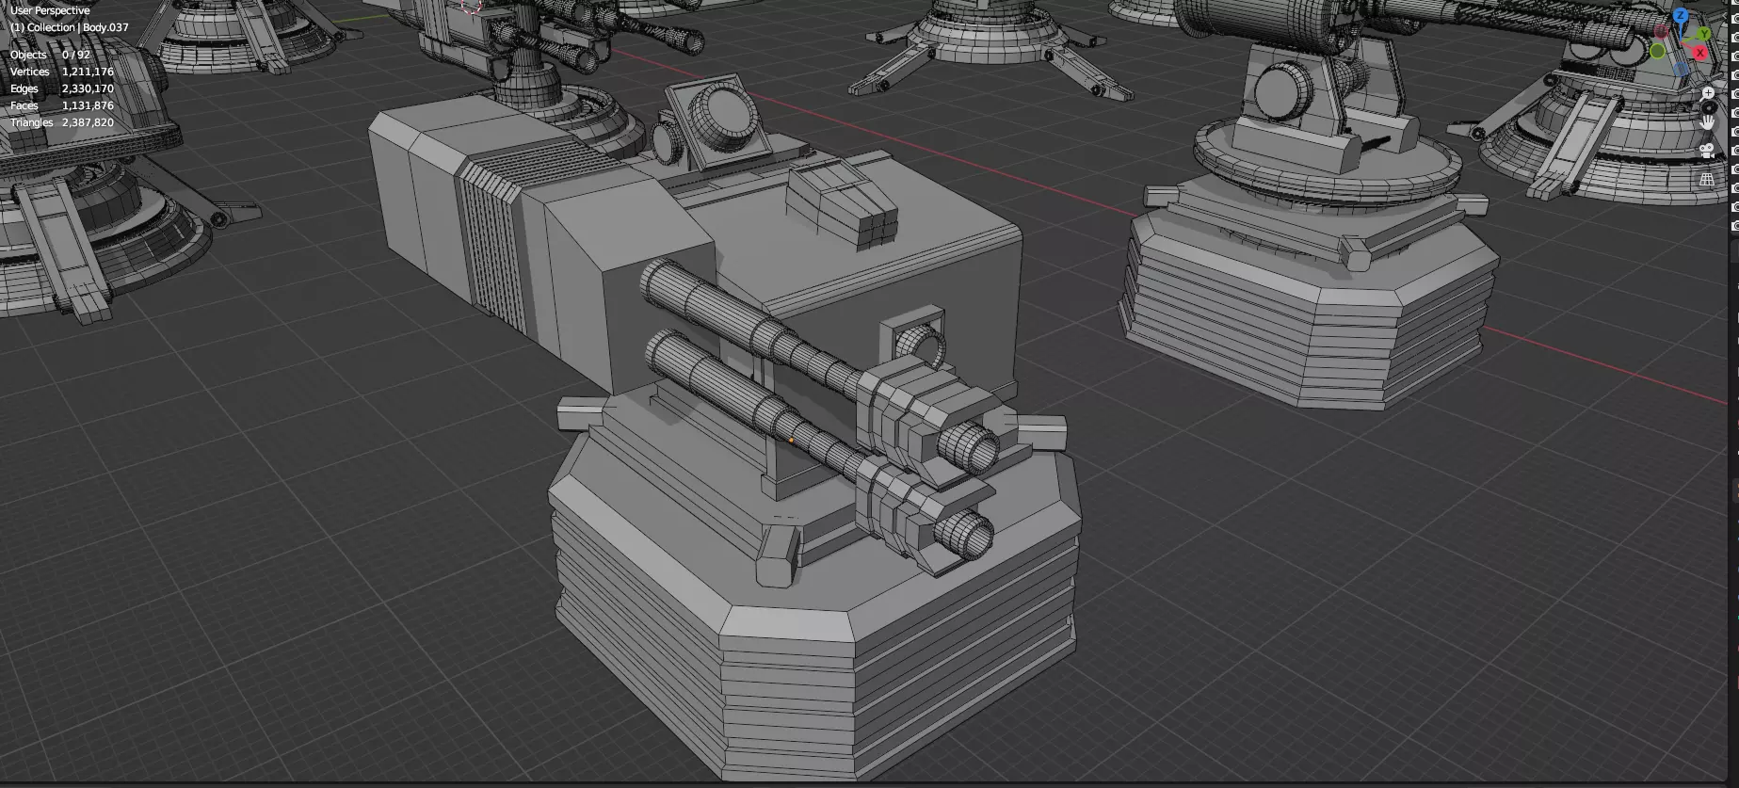Click the hand pan view icon
Screen dimensions: 1739x788
click(1707, 121)
